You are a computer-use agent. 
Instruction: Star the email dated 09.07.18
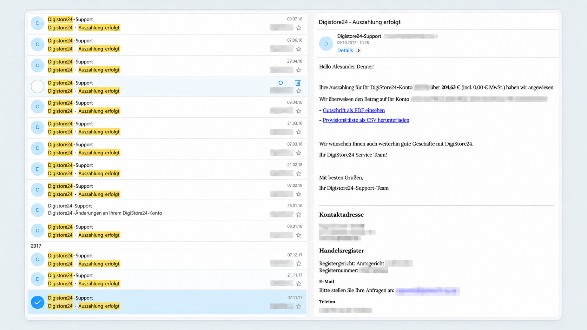[299, 28]
